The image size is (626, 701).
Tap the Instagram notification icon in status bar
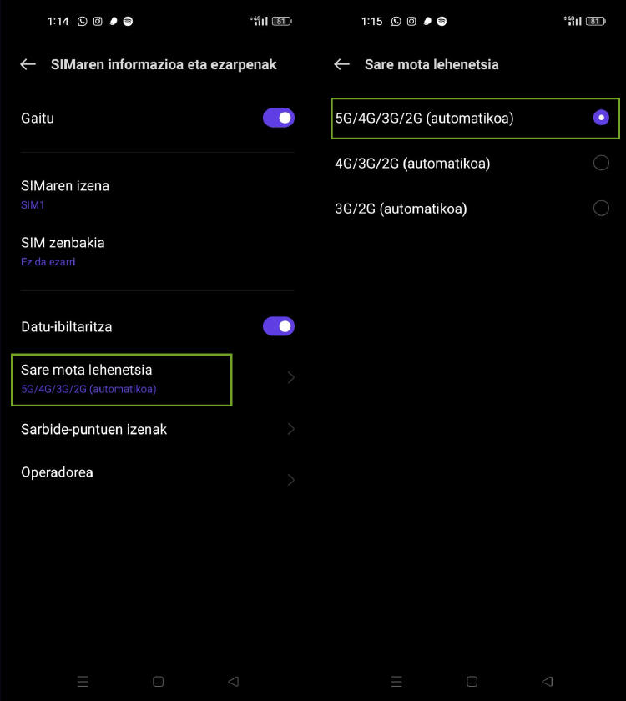tap(98, 21)
